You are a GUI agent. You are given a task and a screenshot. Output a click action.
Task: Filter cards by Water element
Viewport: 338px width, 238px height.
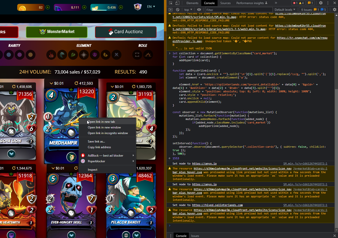[62, 55]
